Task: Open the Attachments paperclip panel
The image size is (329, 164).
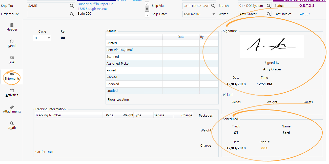Action: 12,109
